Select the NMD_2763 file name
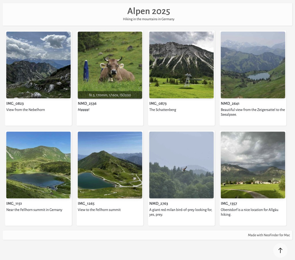This screenshot has height=260, width=295. pos(158,204)
